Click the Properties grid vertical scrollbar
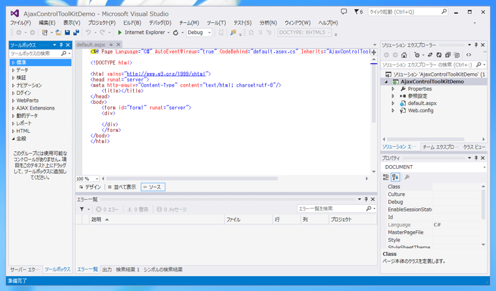The height and width of the screenshot is (291, 496). pyautogui.click(x=483, y=204)
